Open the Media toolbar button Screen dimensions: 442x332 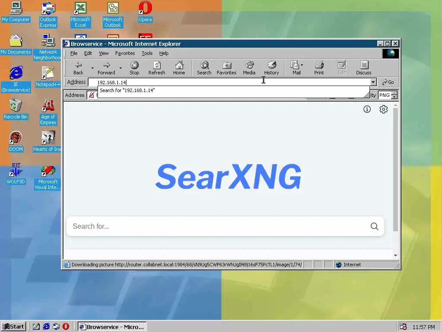(249, 68)
